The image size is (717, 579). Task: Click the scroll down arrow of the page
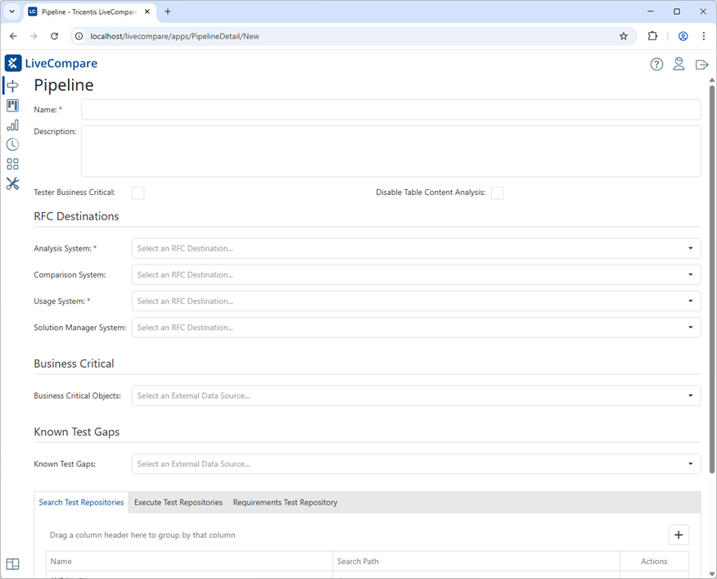pos(712,573)
